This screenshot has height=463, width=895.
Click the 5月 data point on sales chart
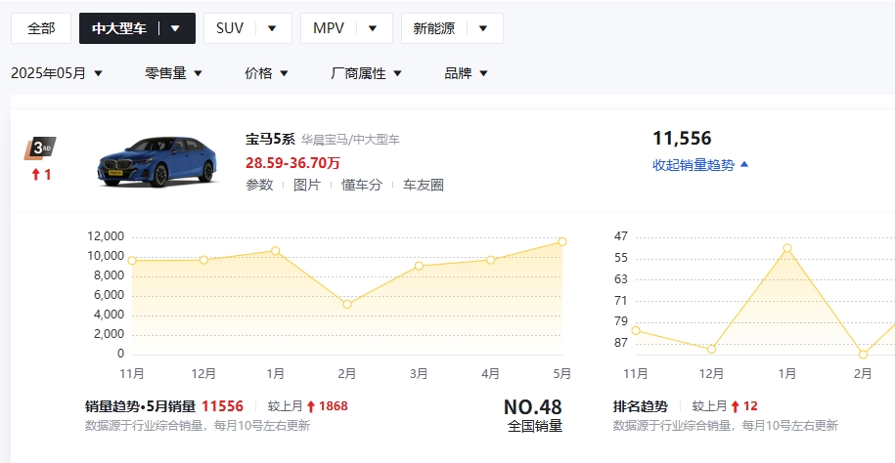tap(562, 242)
